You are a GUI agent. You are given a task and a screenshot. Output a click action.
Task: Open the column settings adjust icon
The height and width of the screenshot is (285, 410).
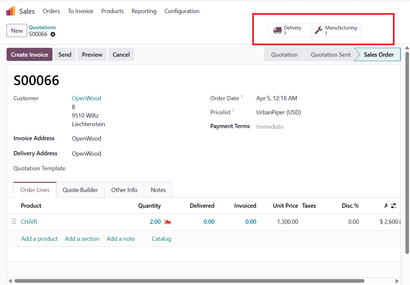[x=393, y=206]
